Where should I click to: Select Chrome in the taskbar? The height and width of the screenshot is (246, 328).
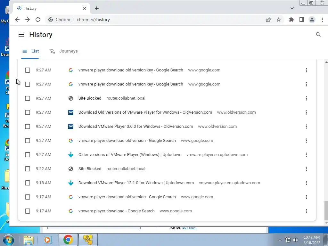pyautogui.click(x=68, y=240)
